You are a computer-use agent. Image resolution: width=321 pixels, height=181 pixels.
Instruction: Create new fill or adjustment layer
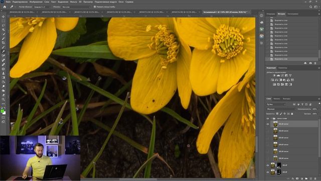pos(302,179)
